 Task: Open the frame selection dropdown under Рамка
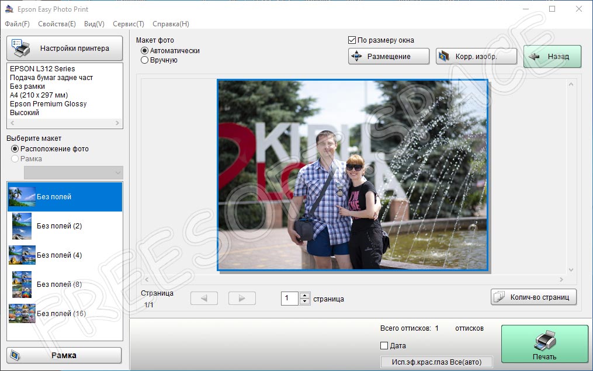(x=73, y=172)
